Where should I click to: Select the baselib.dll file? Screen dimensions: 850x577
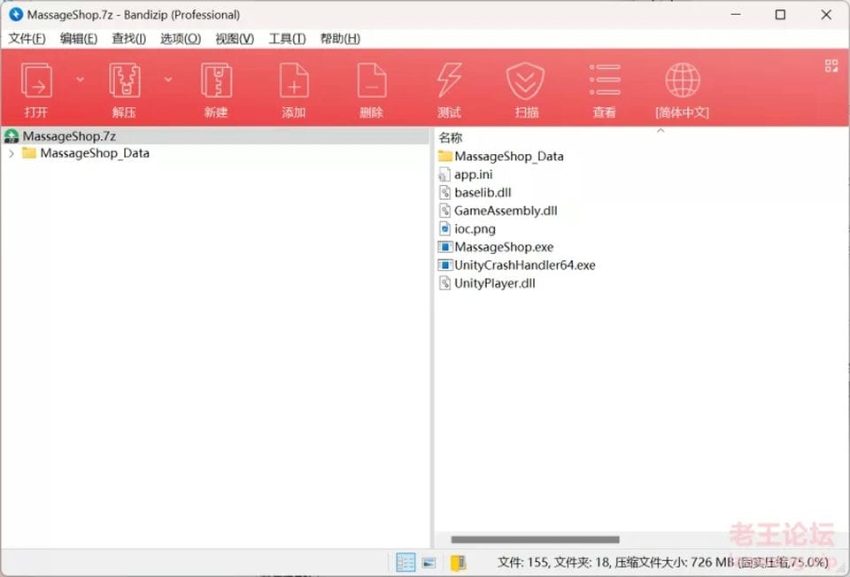click(483, 192)
